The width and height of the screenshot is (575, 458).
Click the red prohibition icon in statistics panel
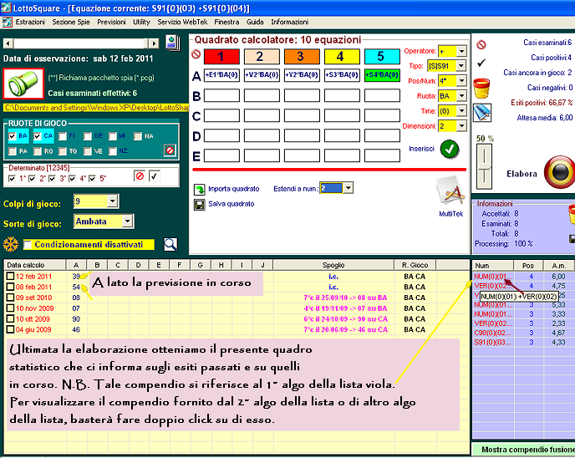click(481, 45)
